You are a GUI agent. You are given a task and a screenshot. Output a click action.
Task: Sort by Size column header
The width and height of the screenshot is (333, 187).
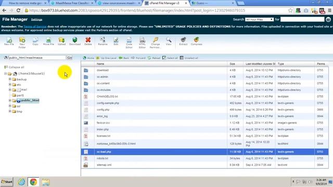click(233, 63)
